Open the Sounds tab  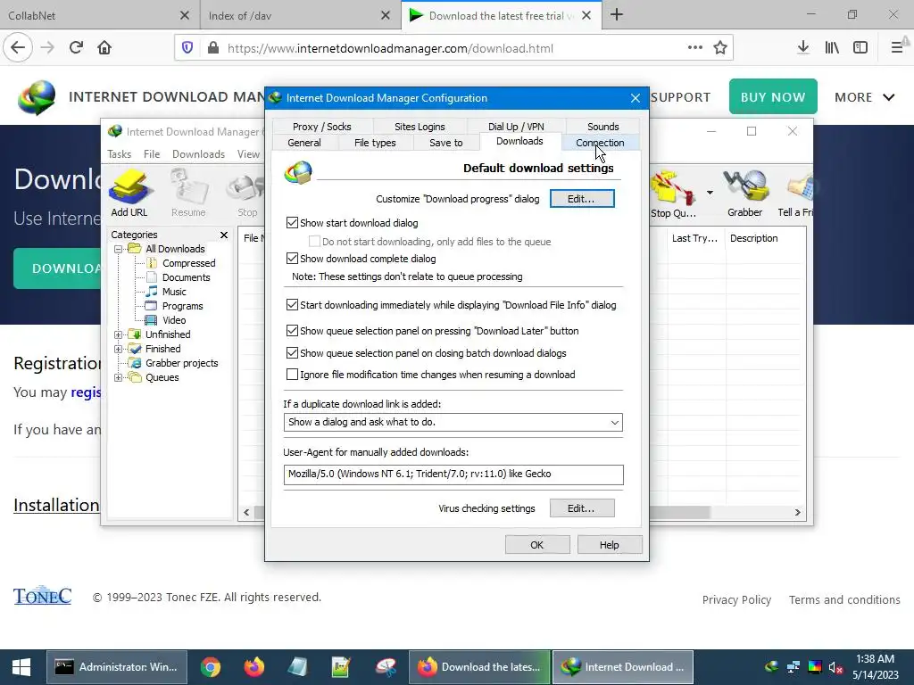point(602,127)
